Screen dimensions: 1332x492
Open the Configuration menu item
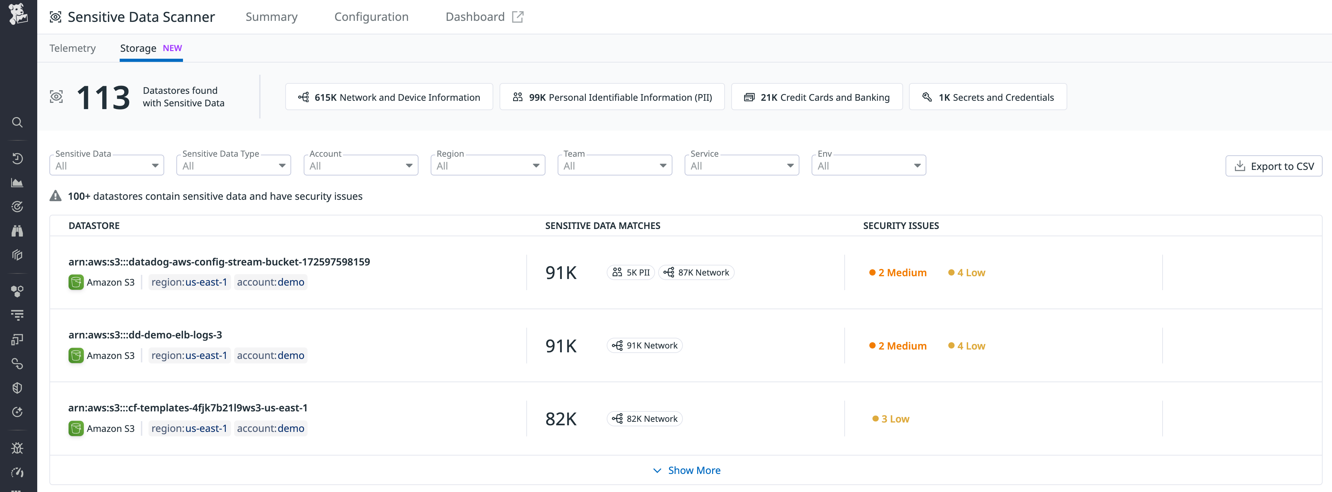[x=371, y=17]
